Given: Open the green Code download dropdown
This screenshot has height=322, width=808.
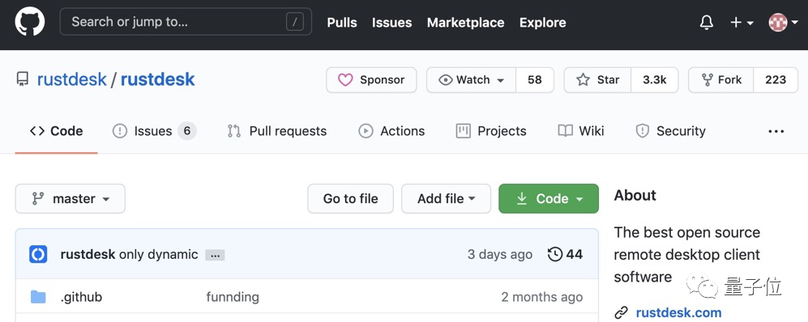Looking at the screenshot, I should [549, 198].
